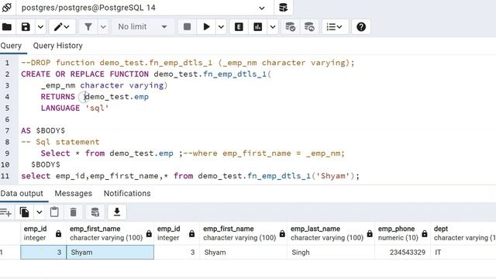Open the connection selector dropdown
This screenshot has width=496, height=279.
pos(262,8)
